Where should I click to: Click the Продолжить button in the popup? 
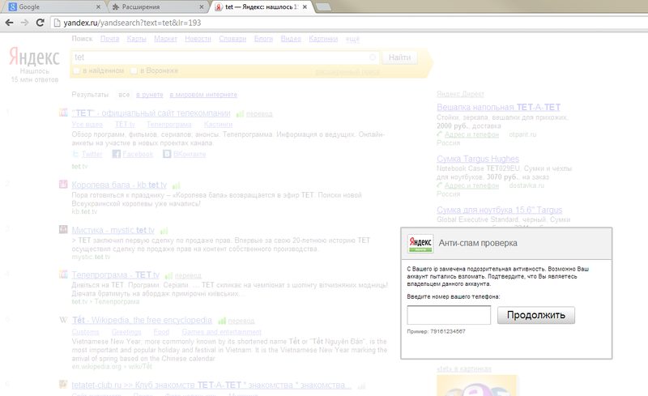(535, 315)
